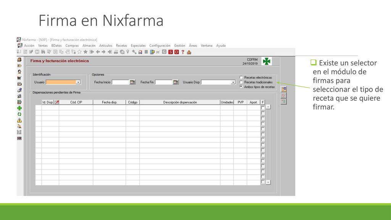
Task: Click the sidebar barcode icon
Action: (x=19, y=138)
